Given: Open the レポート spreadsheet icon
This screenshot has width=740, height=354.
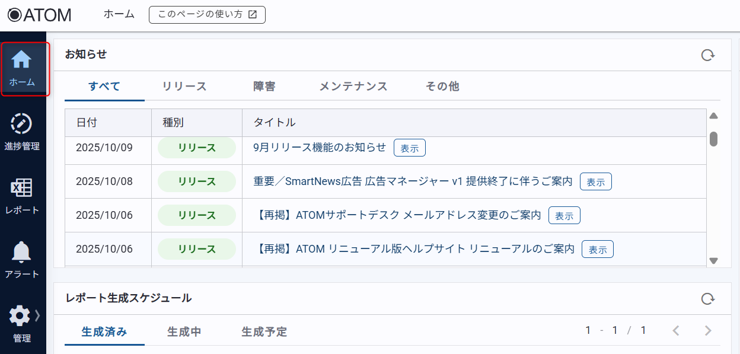Looking at the screenshot, I should click(22, 188).
